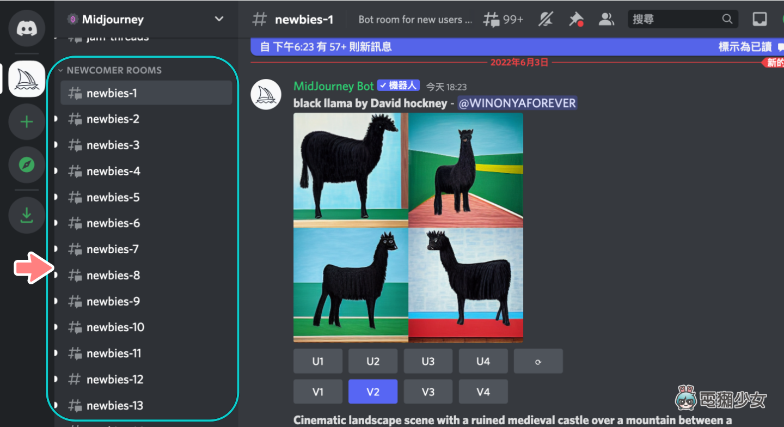
Task: Upscale image one with U1
Action: 318,361
